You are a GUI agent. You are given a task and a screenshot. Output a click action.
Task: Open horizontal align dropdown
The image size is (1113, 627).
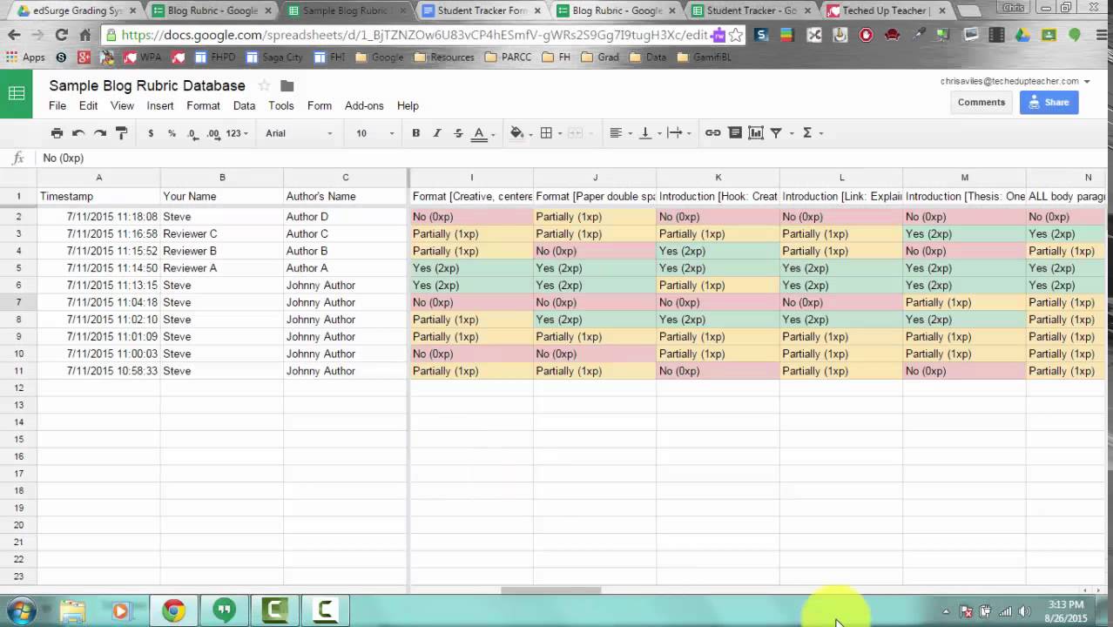pos(619,133)
